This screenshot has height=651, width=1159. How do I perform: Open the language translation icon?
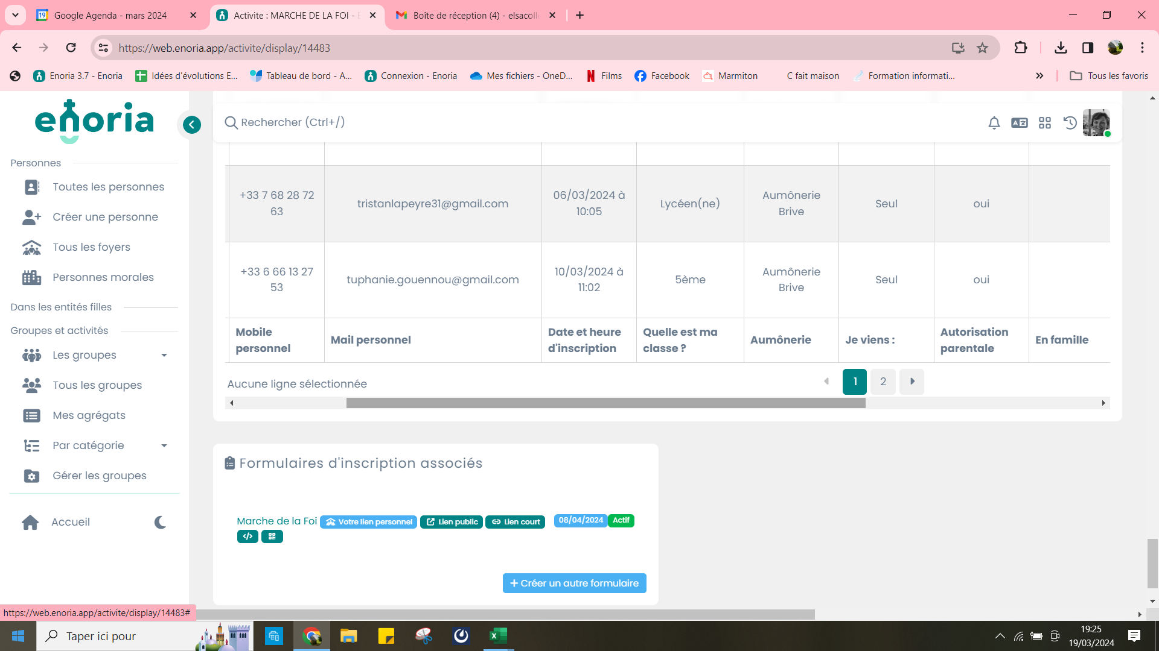pyautogui.click(x=1020, y=123)
